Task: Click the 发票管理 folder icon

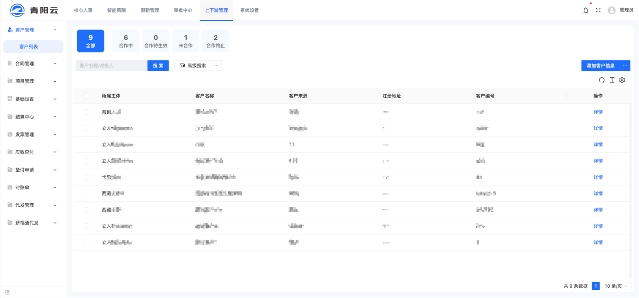Action: (10, 134)
